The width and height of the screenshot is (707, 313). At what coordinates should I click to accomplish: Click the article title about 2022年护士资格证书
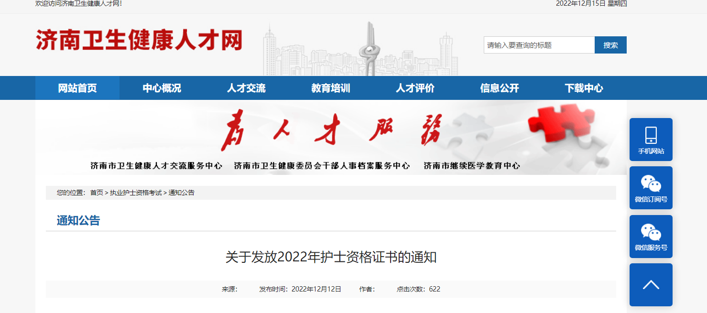click(x=331, y=257)
